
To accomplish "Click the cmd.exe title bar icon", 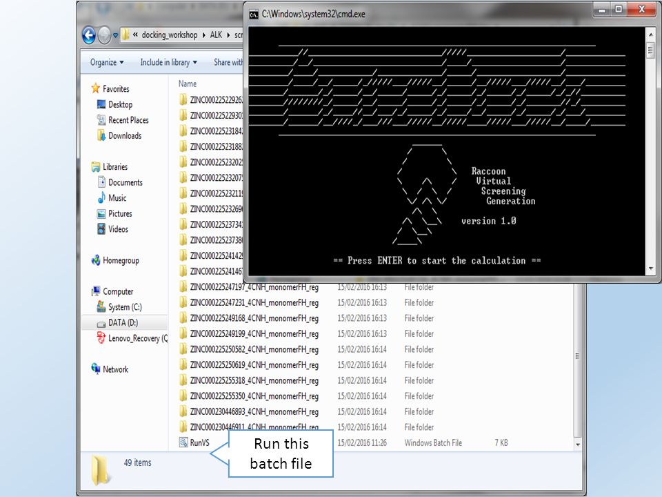I will (253, 15).
